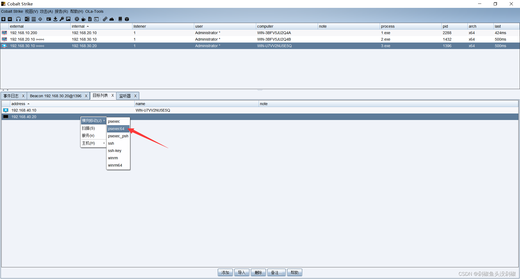Switch to target table crosshair icon

click(40, 19)
